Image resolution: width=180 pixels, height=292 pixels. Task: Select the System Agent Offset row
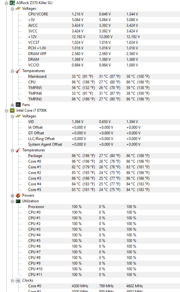coord(104,144)
